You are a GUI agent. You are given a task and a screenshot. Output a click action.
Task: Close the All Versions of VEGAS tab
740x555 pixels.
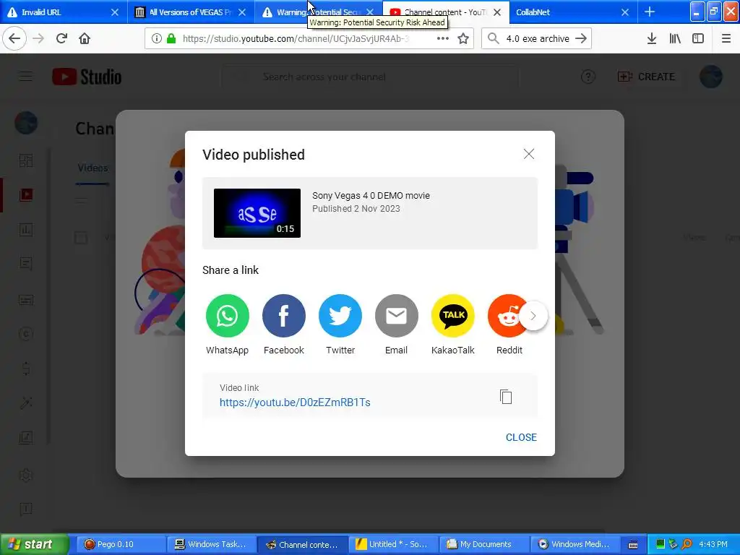(242, 12)
